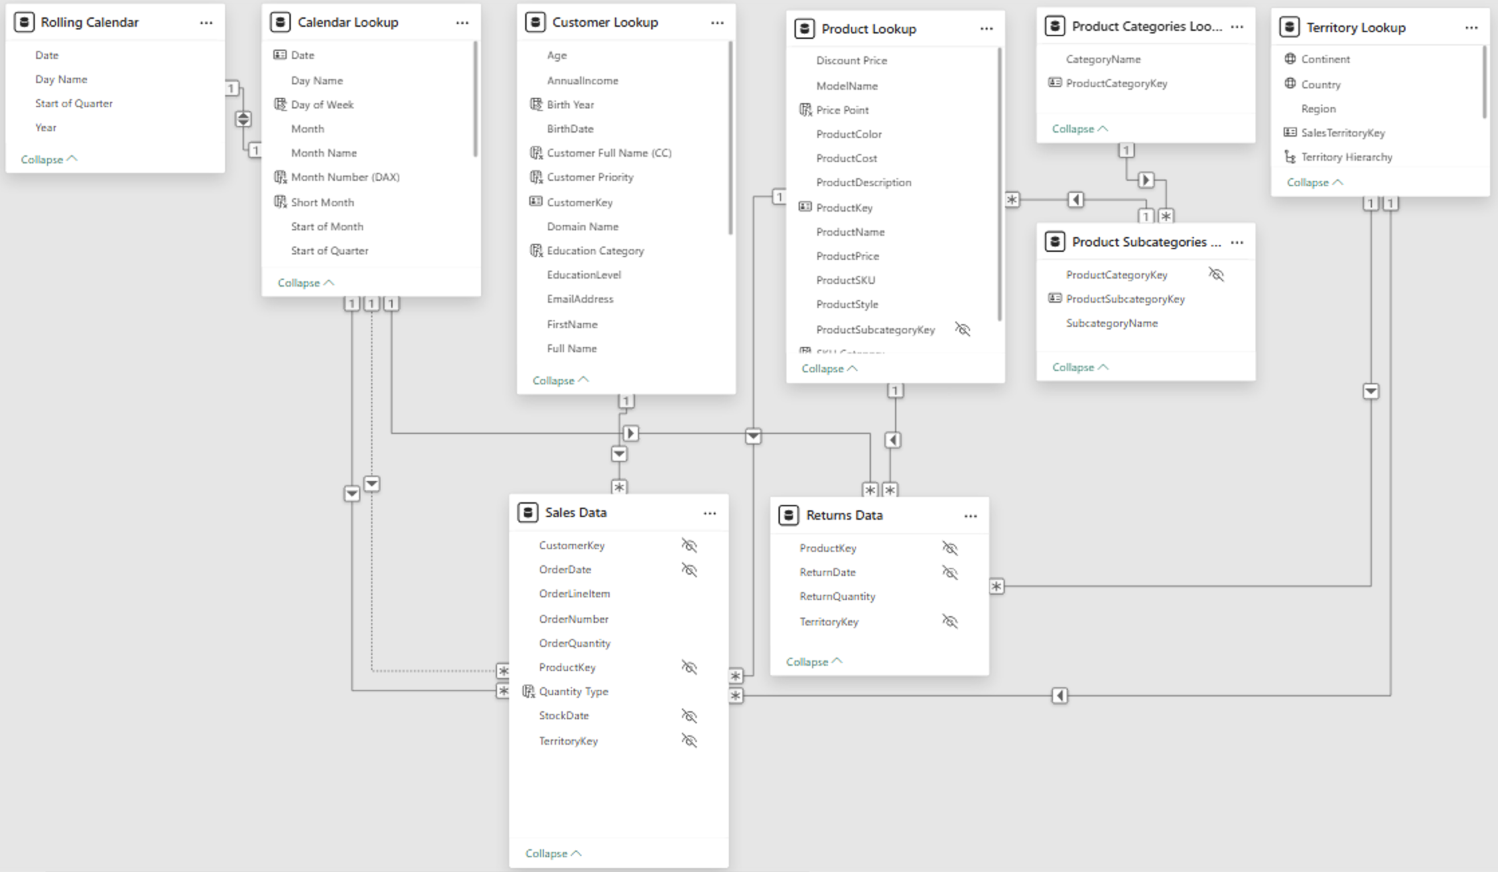Toggle visibility of TerritoryKey in Returns Data
This screenshot has width=1498, height=872.
pos(949,622)
